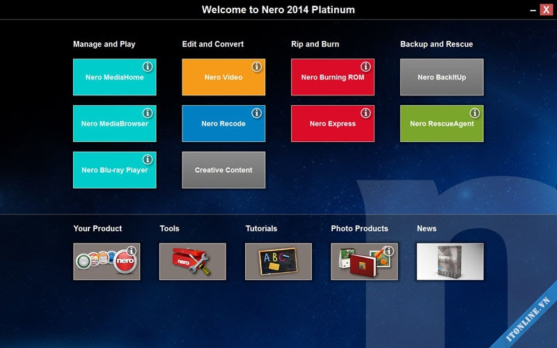The height and width of the screenshot is (348, 557).
Task: Close the Nero 2014 Platinum window
Action: pyautogui.click(x=547, y=10)
